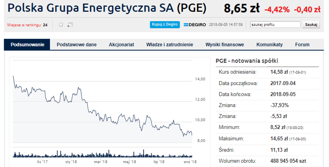Add PGE to favorites with star icon
This screenshot has width=329, height=167.
click(61, 25)
